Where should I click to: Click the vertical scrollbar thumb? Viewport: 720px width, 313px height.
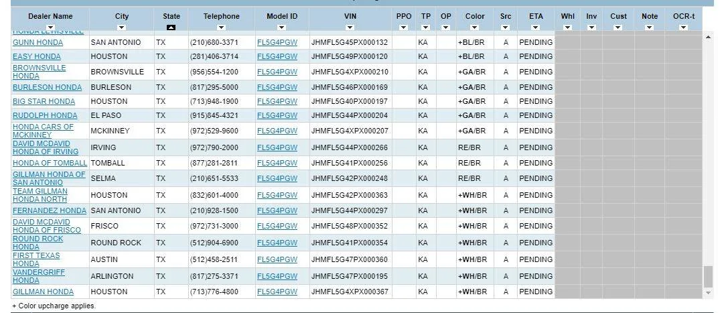click(708, 276)
